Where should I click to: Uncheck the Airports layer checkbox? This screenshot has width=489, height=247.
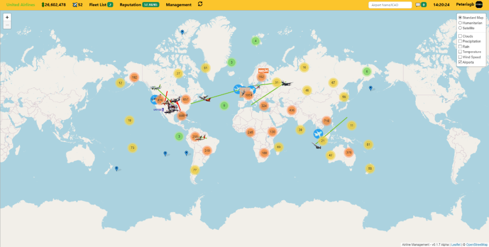pyautogui.click(x=460, y=62)
